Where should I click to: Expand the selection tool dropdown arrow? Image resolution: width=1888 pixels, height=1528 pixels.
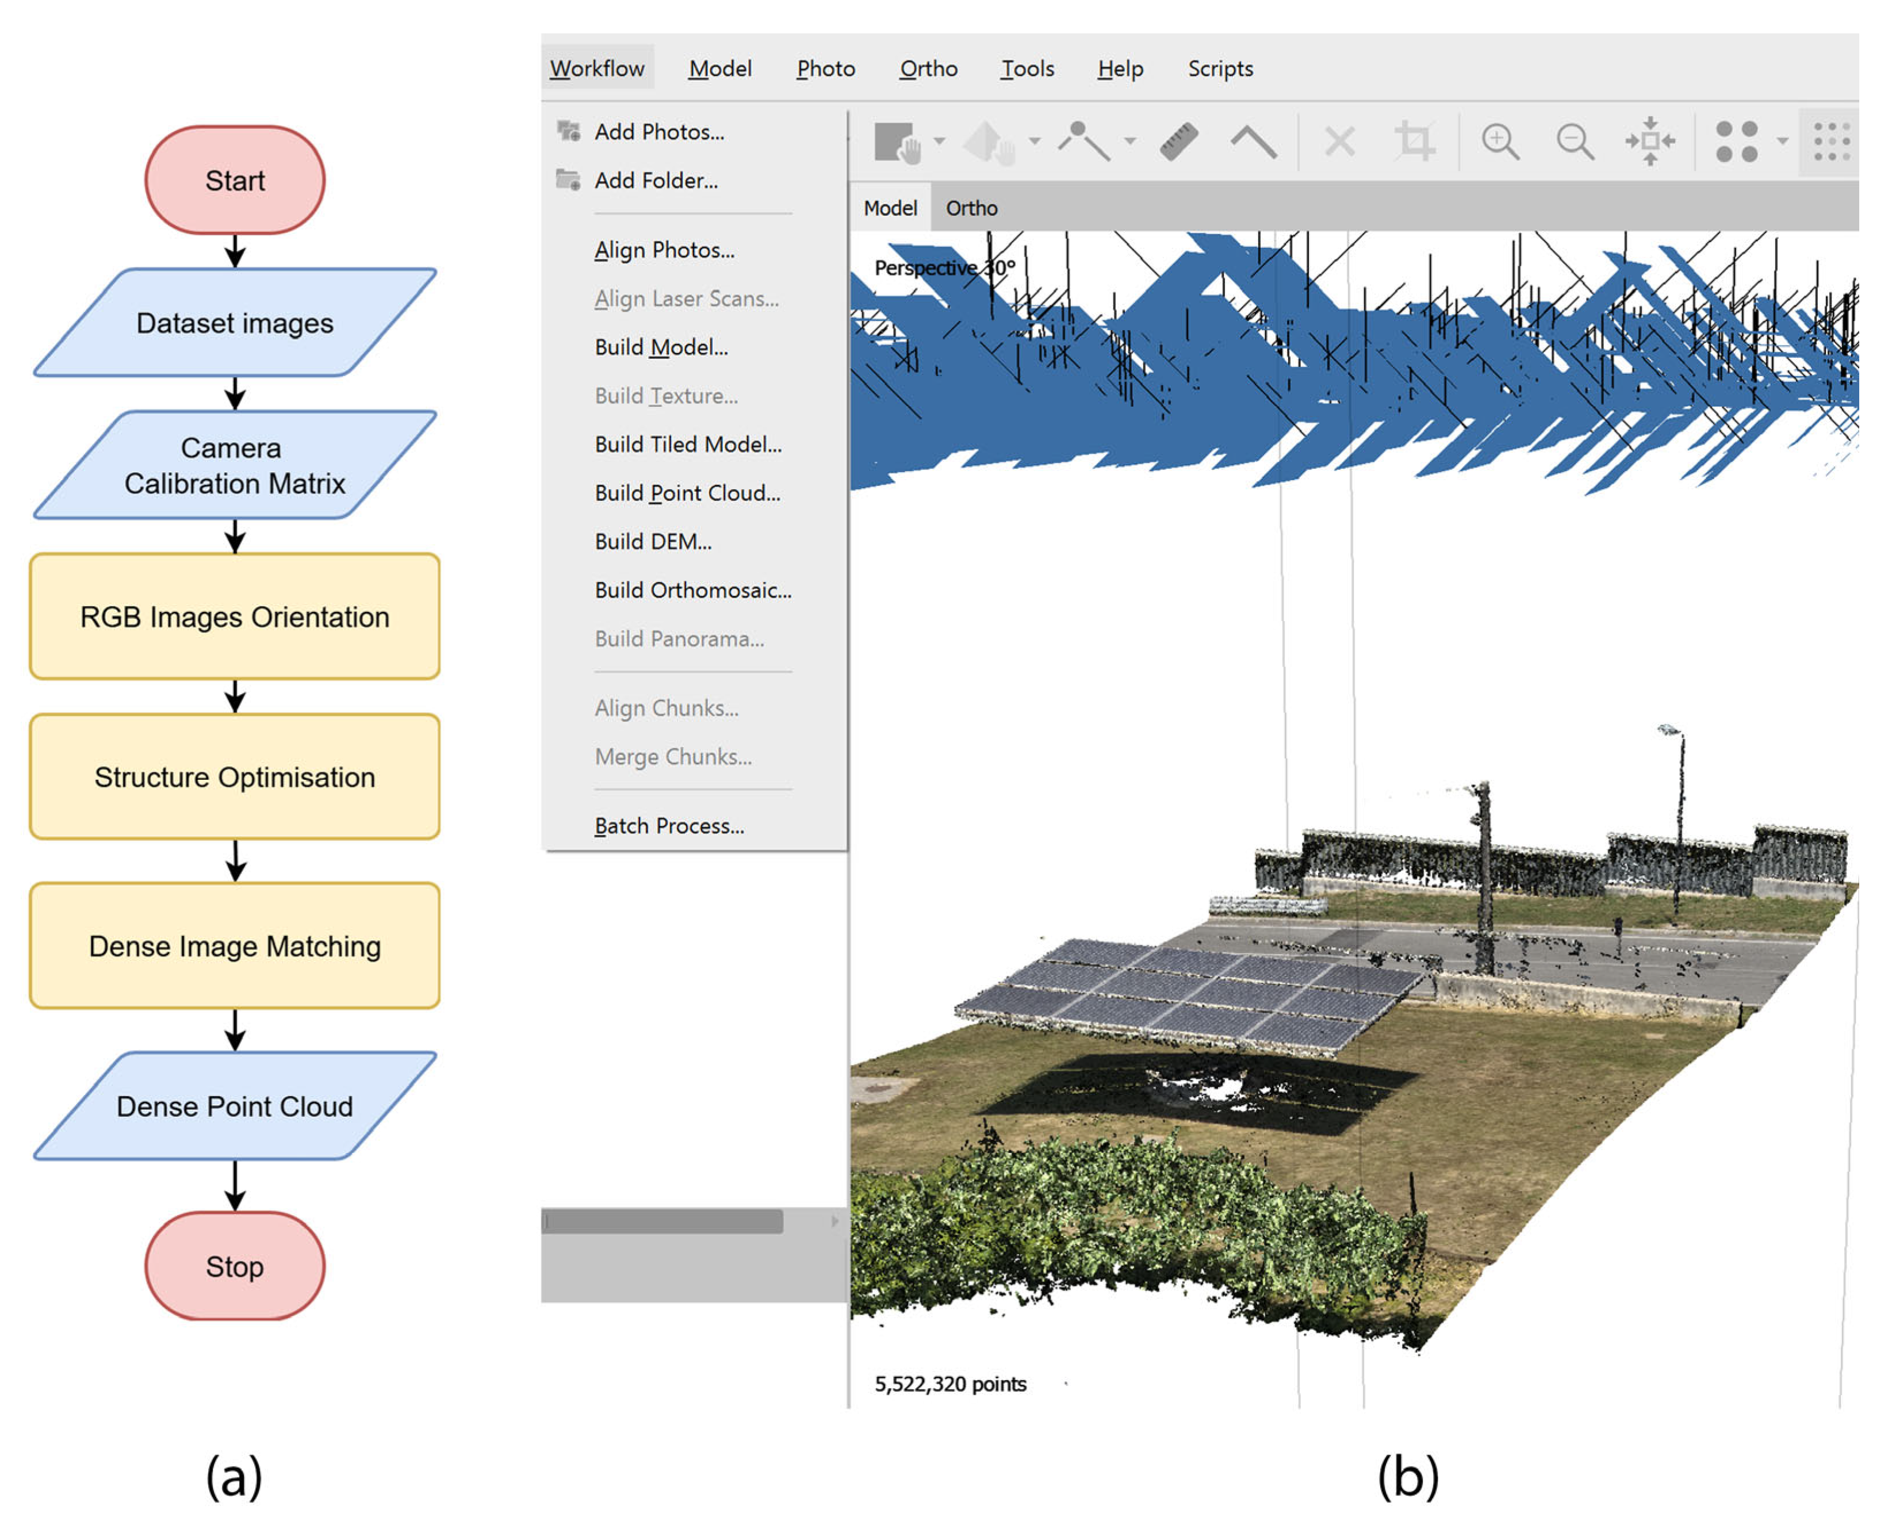pos(939,141)
